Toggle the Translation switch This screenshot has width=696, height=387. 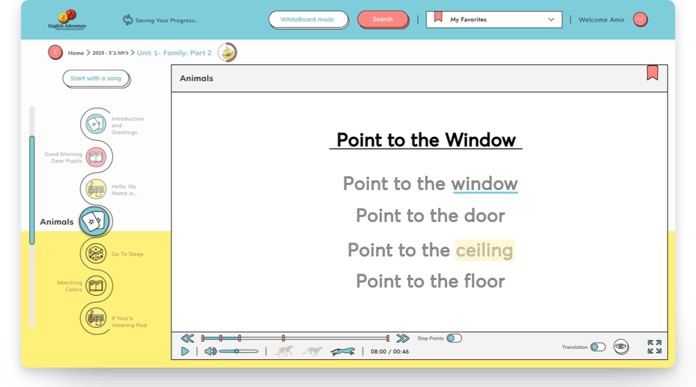click(598, 347)
